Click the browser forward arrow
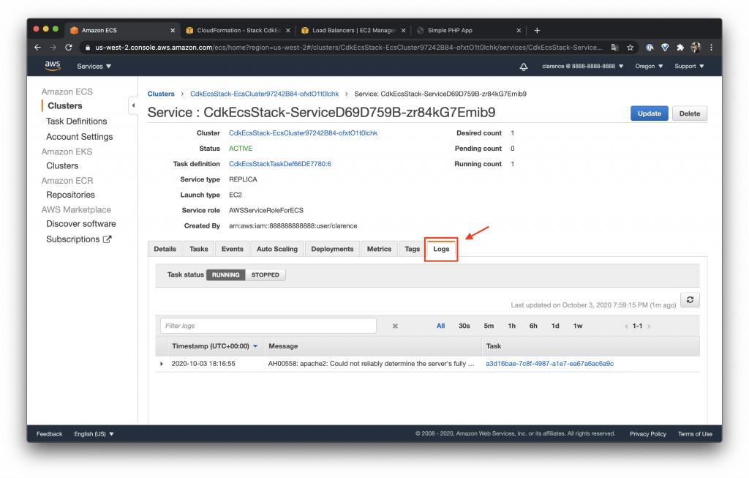The width and height of the screenshot is (749, 478). (x=53, y=48)
